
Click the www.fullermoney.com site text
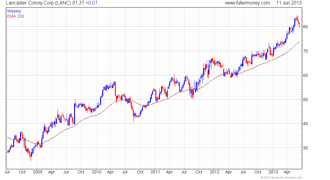click(x=247, y=3)
